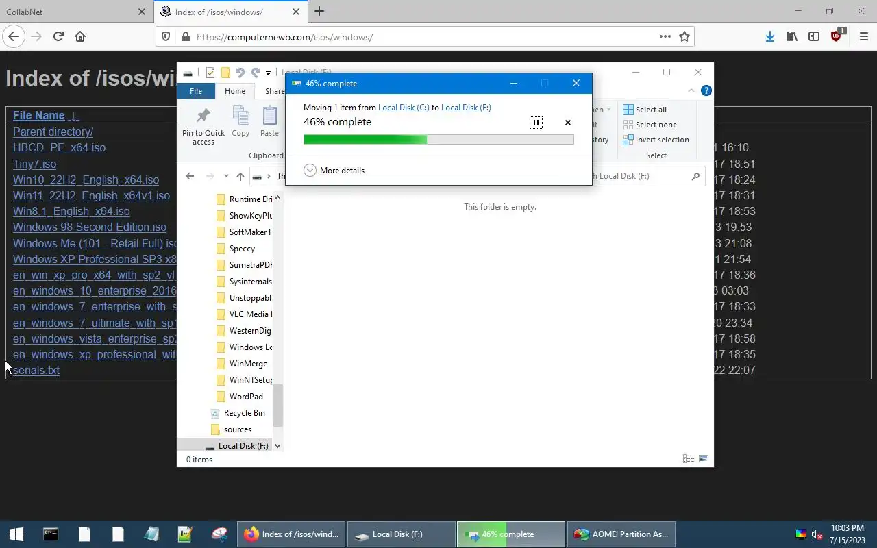This screenshot has height=548, width=877.
Task: Open Tiny7.iso download link
Action: 34,164
